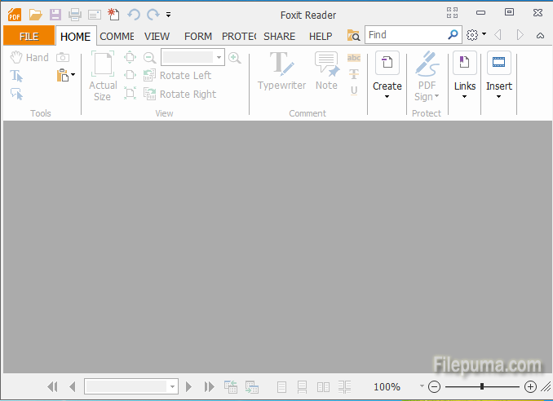Expand the Create dropdown
Screen dimensions: 553x401
[387, 96]
